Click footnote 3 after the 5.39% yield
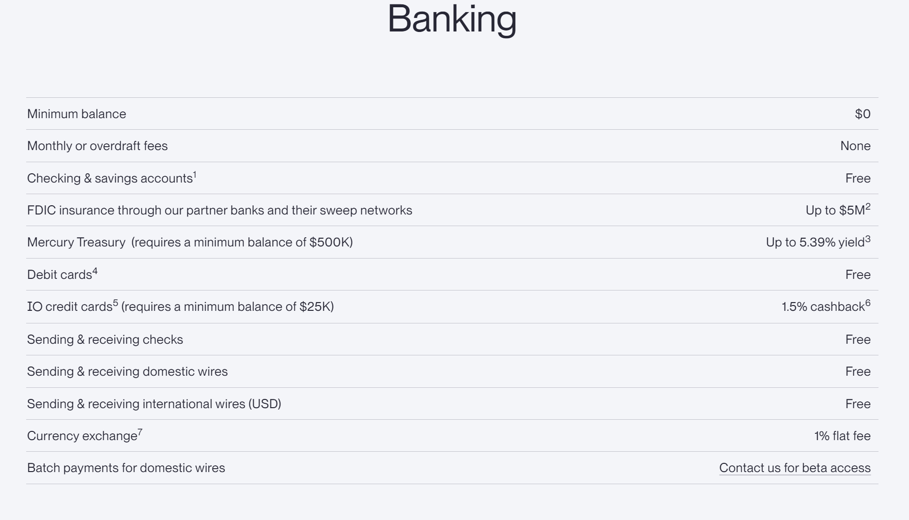This screenshot has height=520, width=909. (868, 239)
